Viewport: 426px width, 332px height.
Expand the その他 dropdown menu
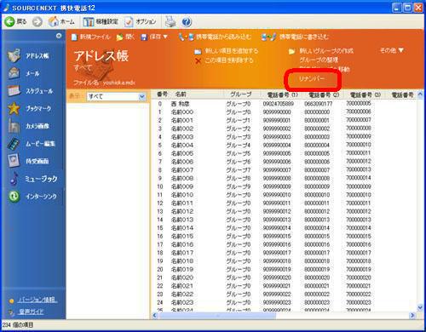coord(392,50)
